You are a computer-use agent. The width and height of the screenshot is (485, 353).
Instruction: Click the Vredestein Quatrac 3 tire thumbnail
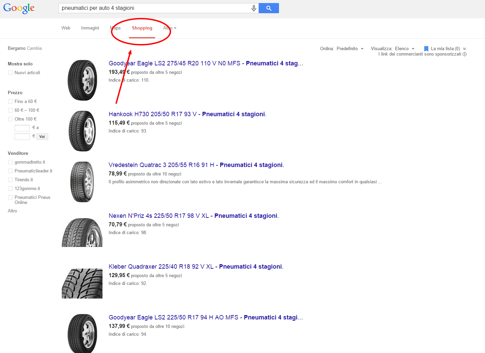pos(82,182)
